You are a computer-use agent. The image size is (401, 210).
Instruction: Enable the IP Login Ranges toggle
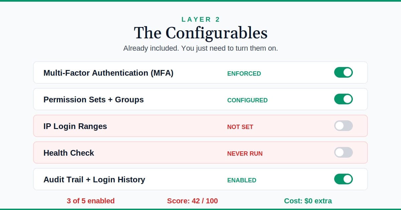[344, 126]
